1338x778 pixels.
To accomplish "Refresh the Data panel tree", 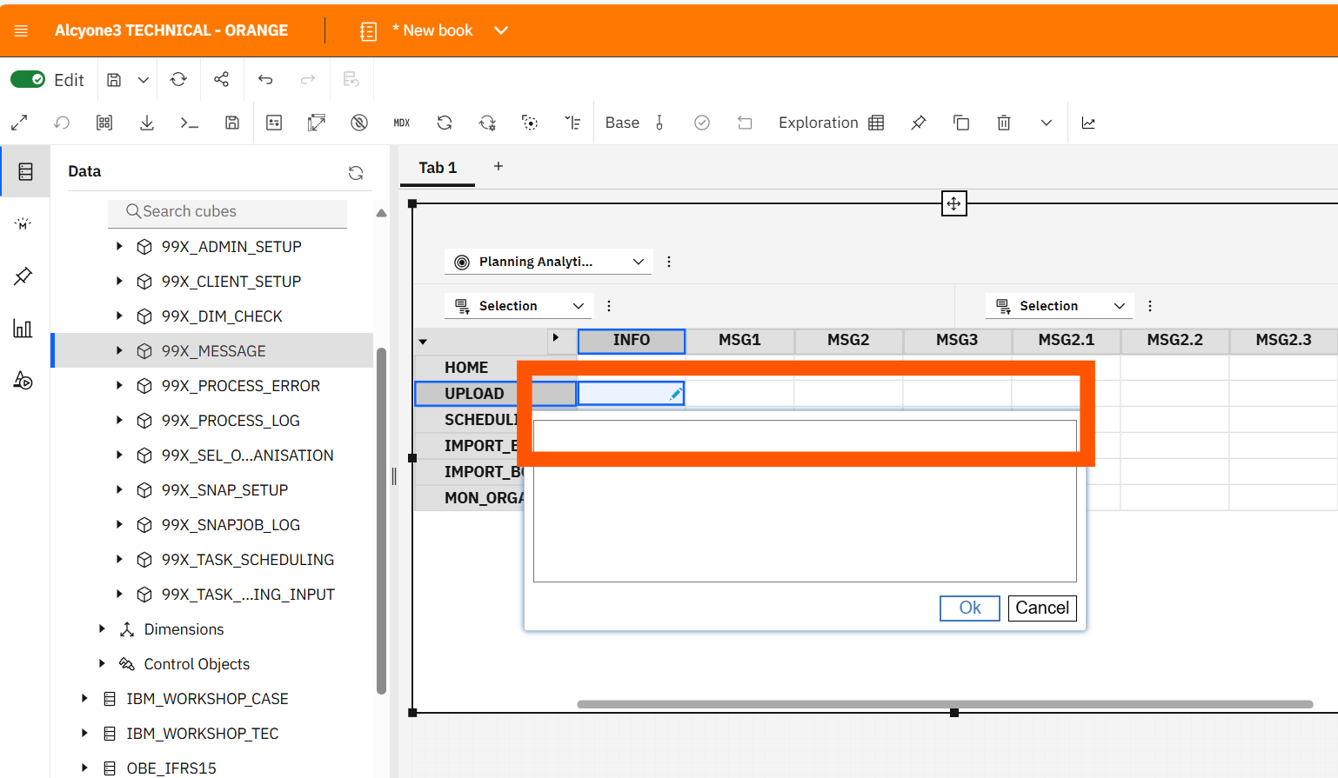I will (x=356, y=172).
